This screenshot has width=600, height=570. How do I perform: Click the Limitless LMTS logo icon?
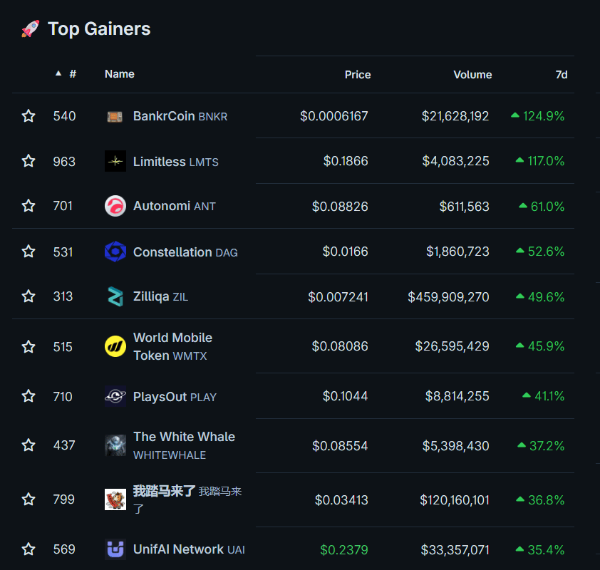coord(115,161)
